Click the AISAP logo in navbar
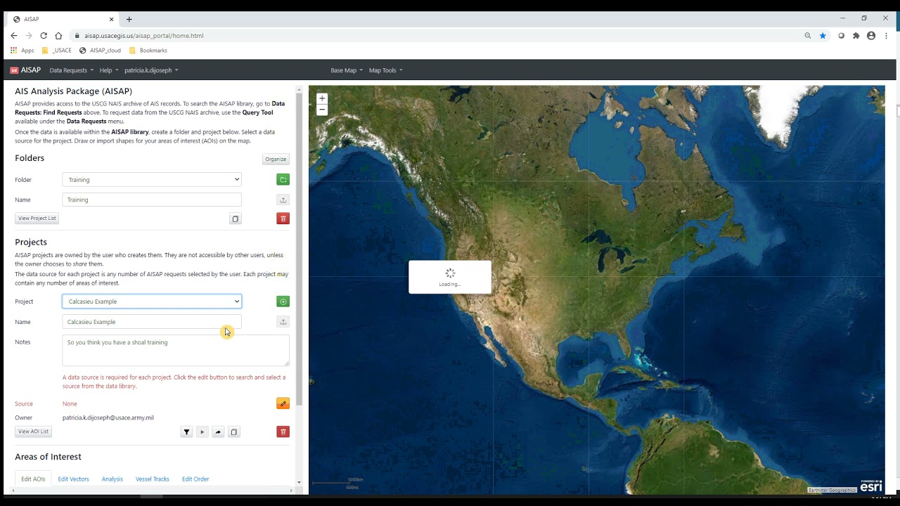This screenshot has height=506, width=900. [25, 70]
